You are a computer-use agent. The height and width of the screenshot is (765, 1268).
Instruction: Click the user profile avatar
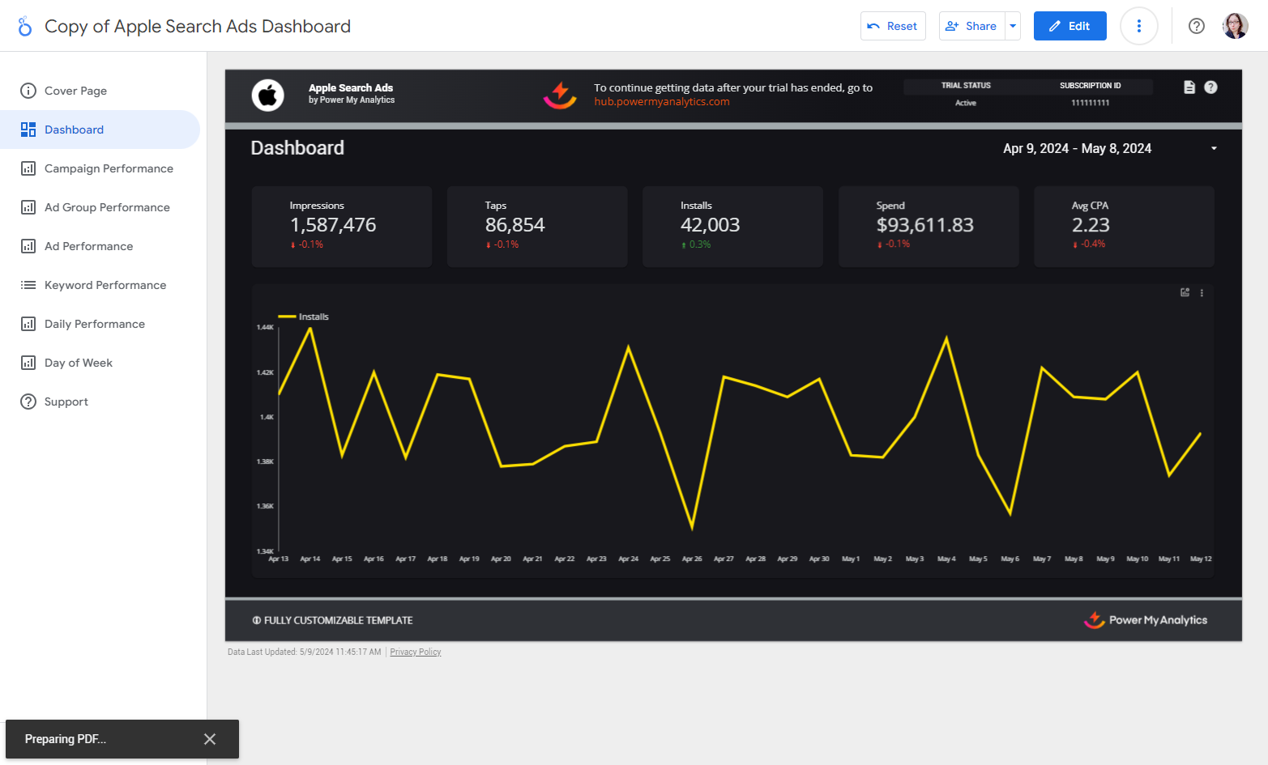pos(1235,27)
